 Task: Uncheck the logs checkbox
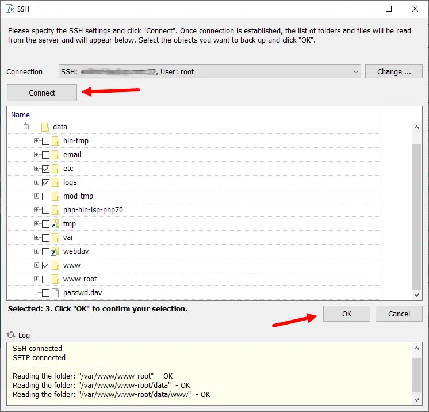[x=45, y=182]
